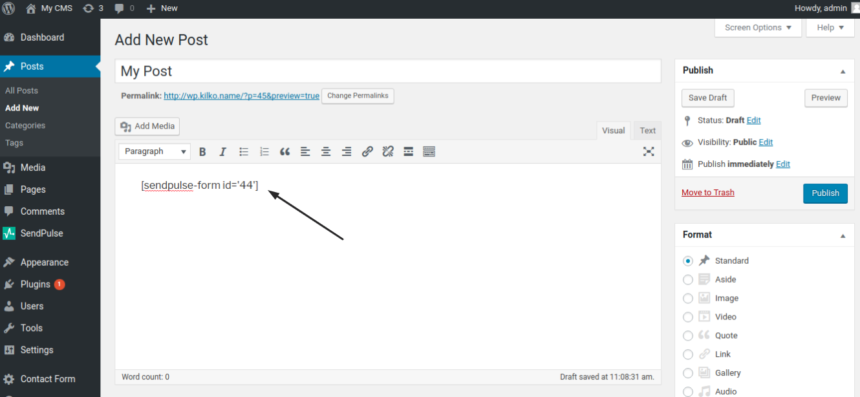Edit the post Status
Image resolution: width=860 pixels, height=397 pixels.
coord(753,120)
